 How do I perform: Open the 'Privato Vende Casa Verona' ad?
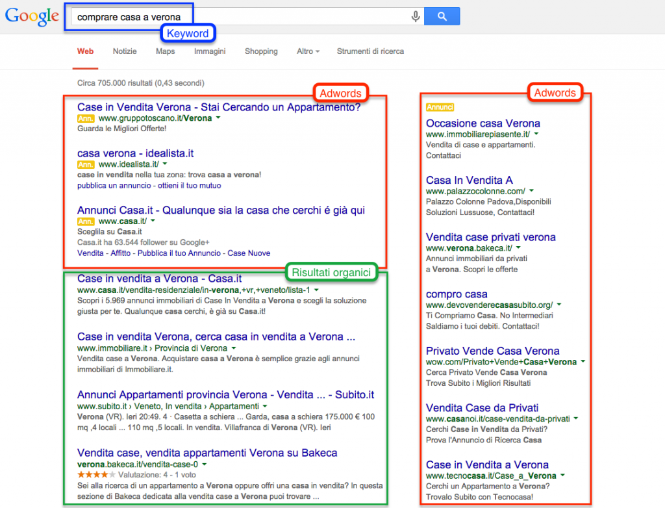[493, 351]
